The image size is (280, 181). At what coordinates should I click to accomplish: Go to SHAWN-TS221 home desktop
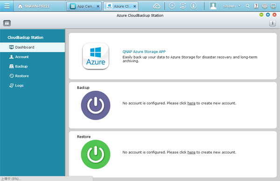(x=34, y=6)
